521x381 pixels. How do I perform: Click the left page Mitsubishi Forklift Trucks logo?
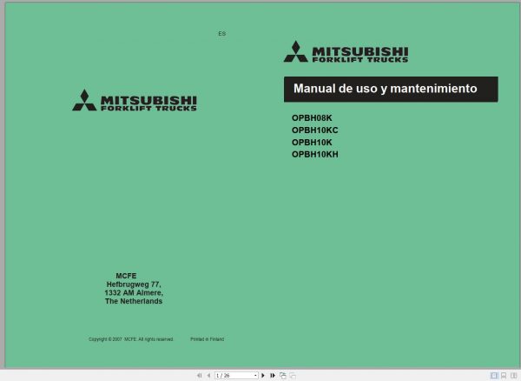pos(135,100)
